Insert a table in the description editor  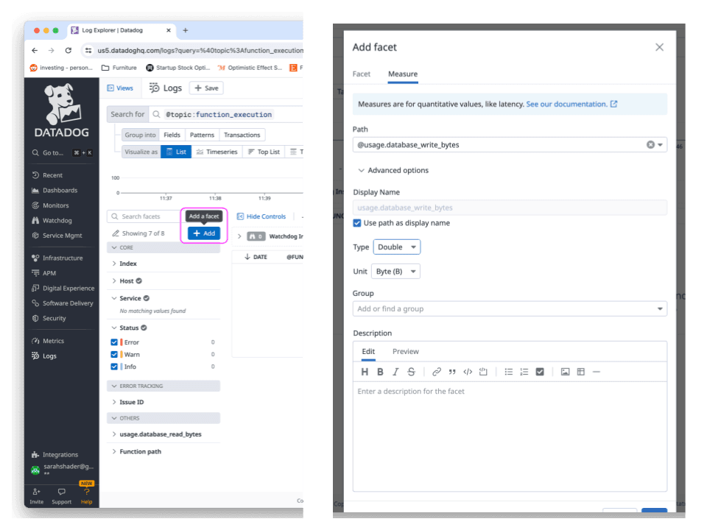(x=581, y=372)
